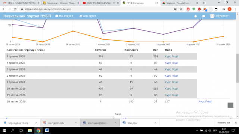Screen dimensions: 239x134
Task: Open File Explorer from taskbar
Action: [30, 131]
